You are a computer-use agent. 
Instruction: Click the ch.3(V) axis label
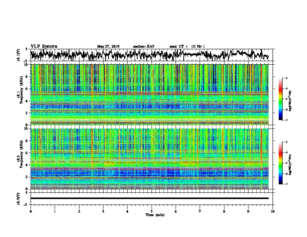[x=19, y=199]
